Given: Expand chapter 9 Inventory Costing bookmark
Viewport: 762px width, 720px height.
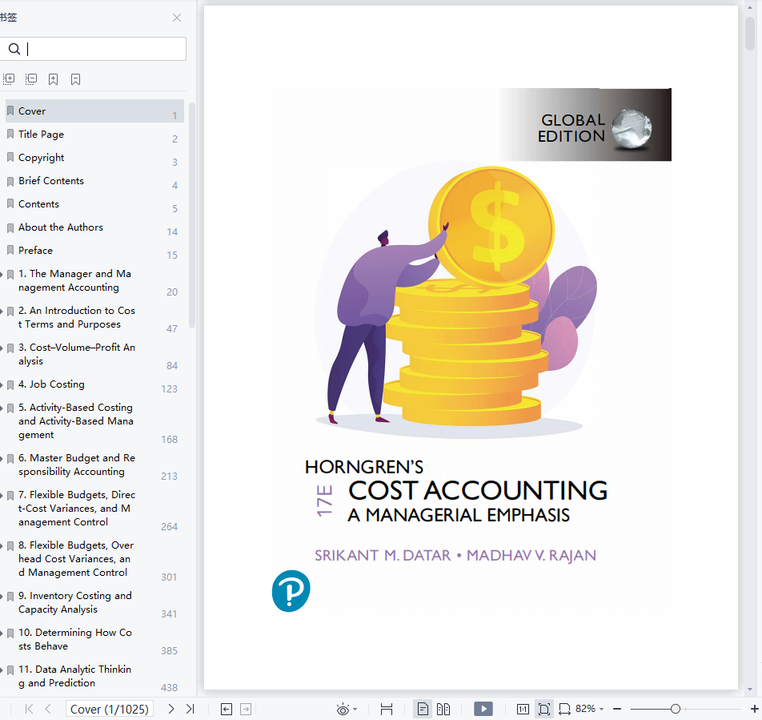Looking at the screenshot, I should click(x=2, y=597).
